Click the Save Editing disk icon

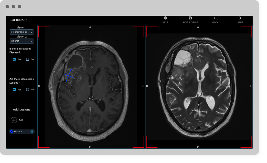(x=190, y=18)
